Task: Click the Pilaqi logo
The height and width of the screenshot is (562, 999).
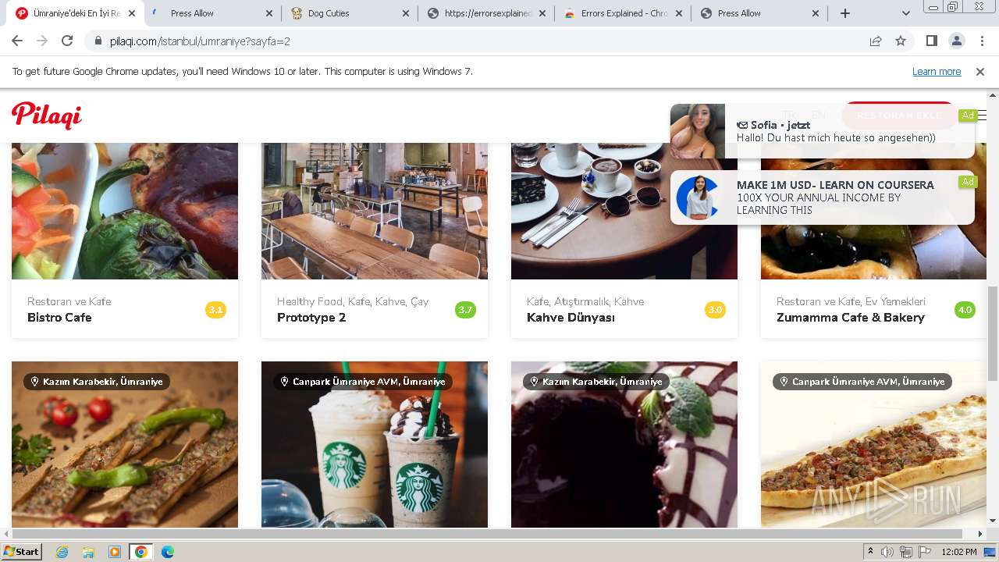Action: coord(47,116)
